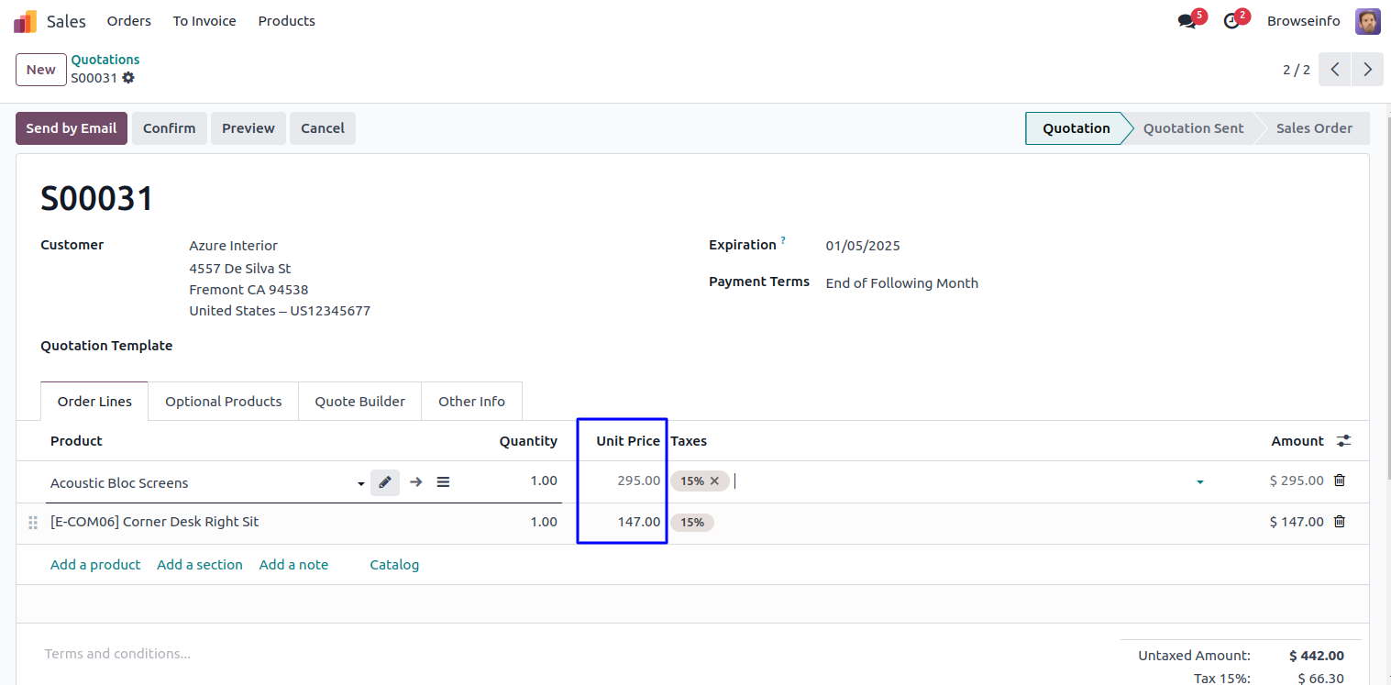The height and width of the screenshot is (685, 1391).
Task: Click the pencil edit icon on Acoustic Bloc Screens
Action: [x=385, y=482]
